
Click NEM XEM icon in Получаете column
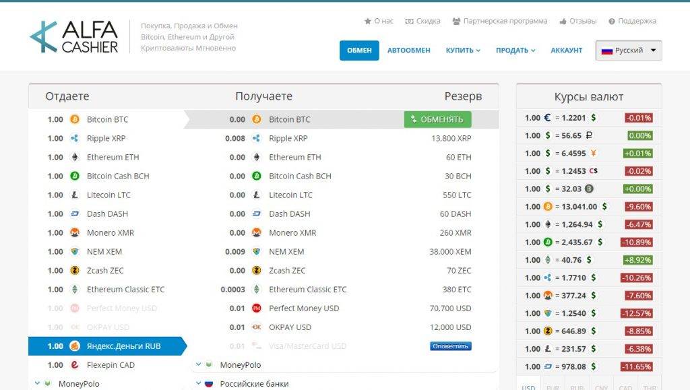(257, 251)
